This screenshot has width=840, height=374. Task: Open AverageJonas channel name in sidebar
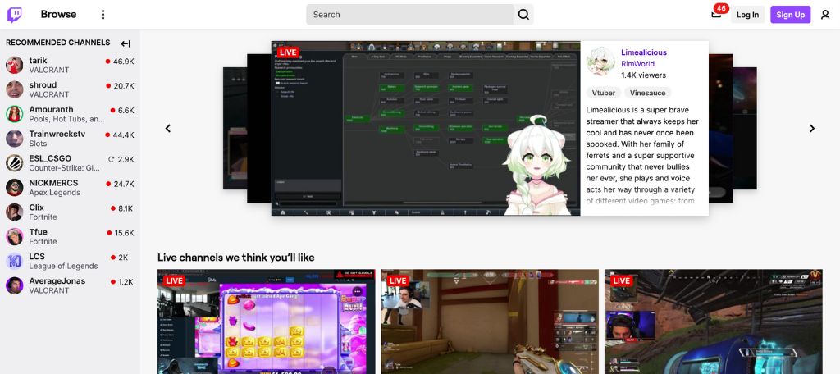[x=57, y=280]
